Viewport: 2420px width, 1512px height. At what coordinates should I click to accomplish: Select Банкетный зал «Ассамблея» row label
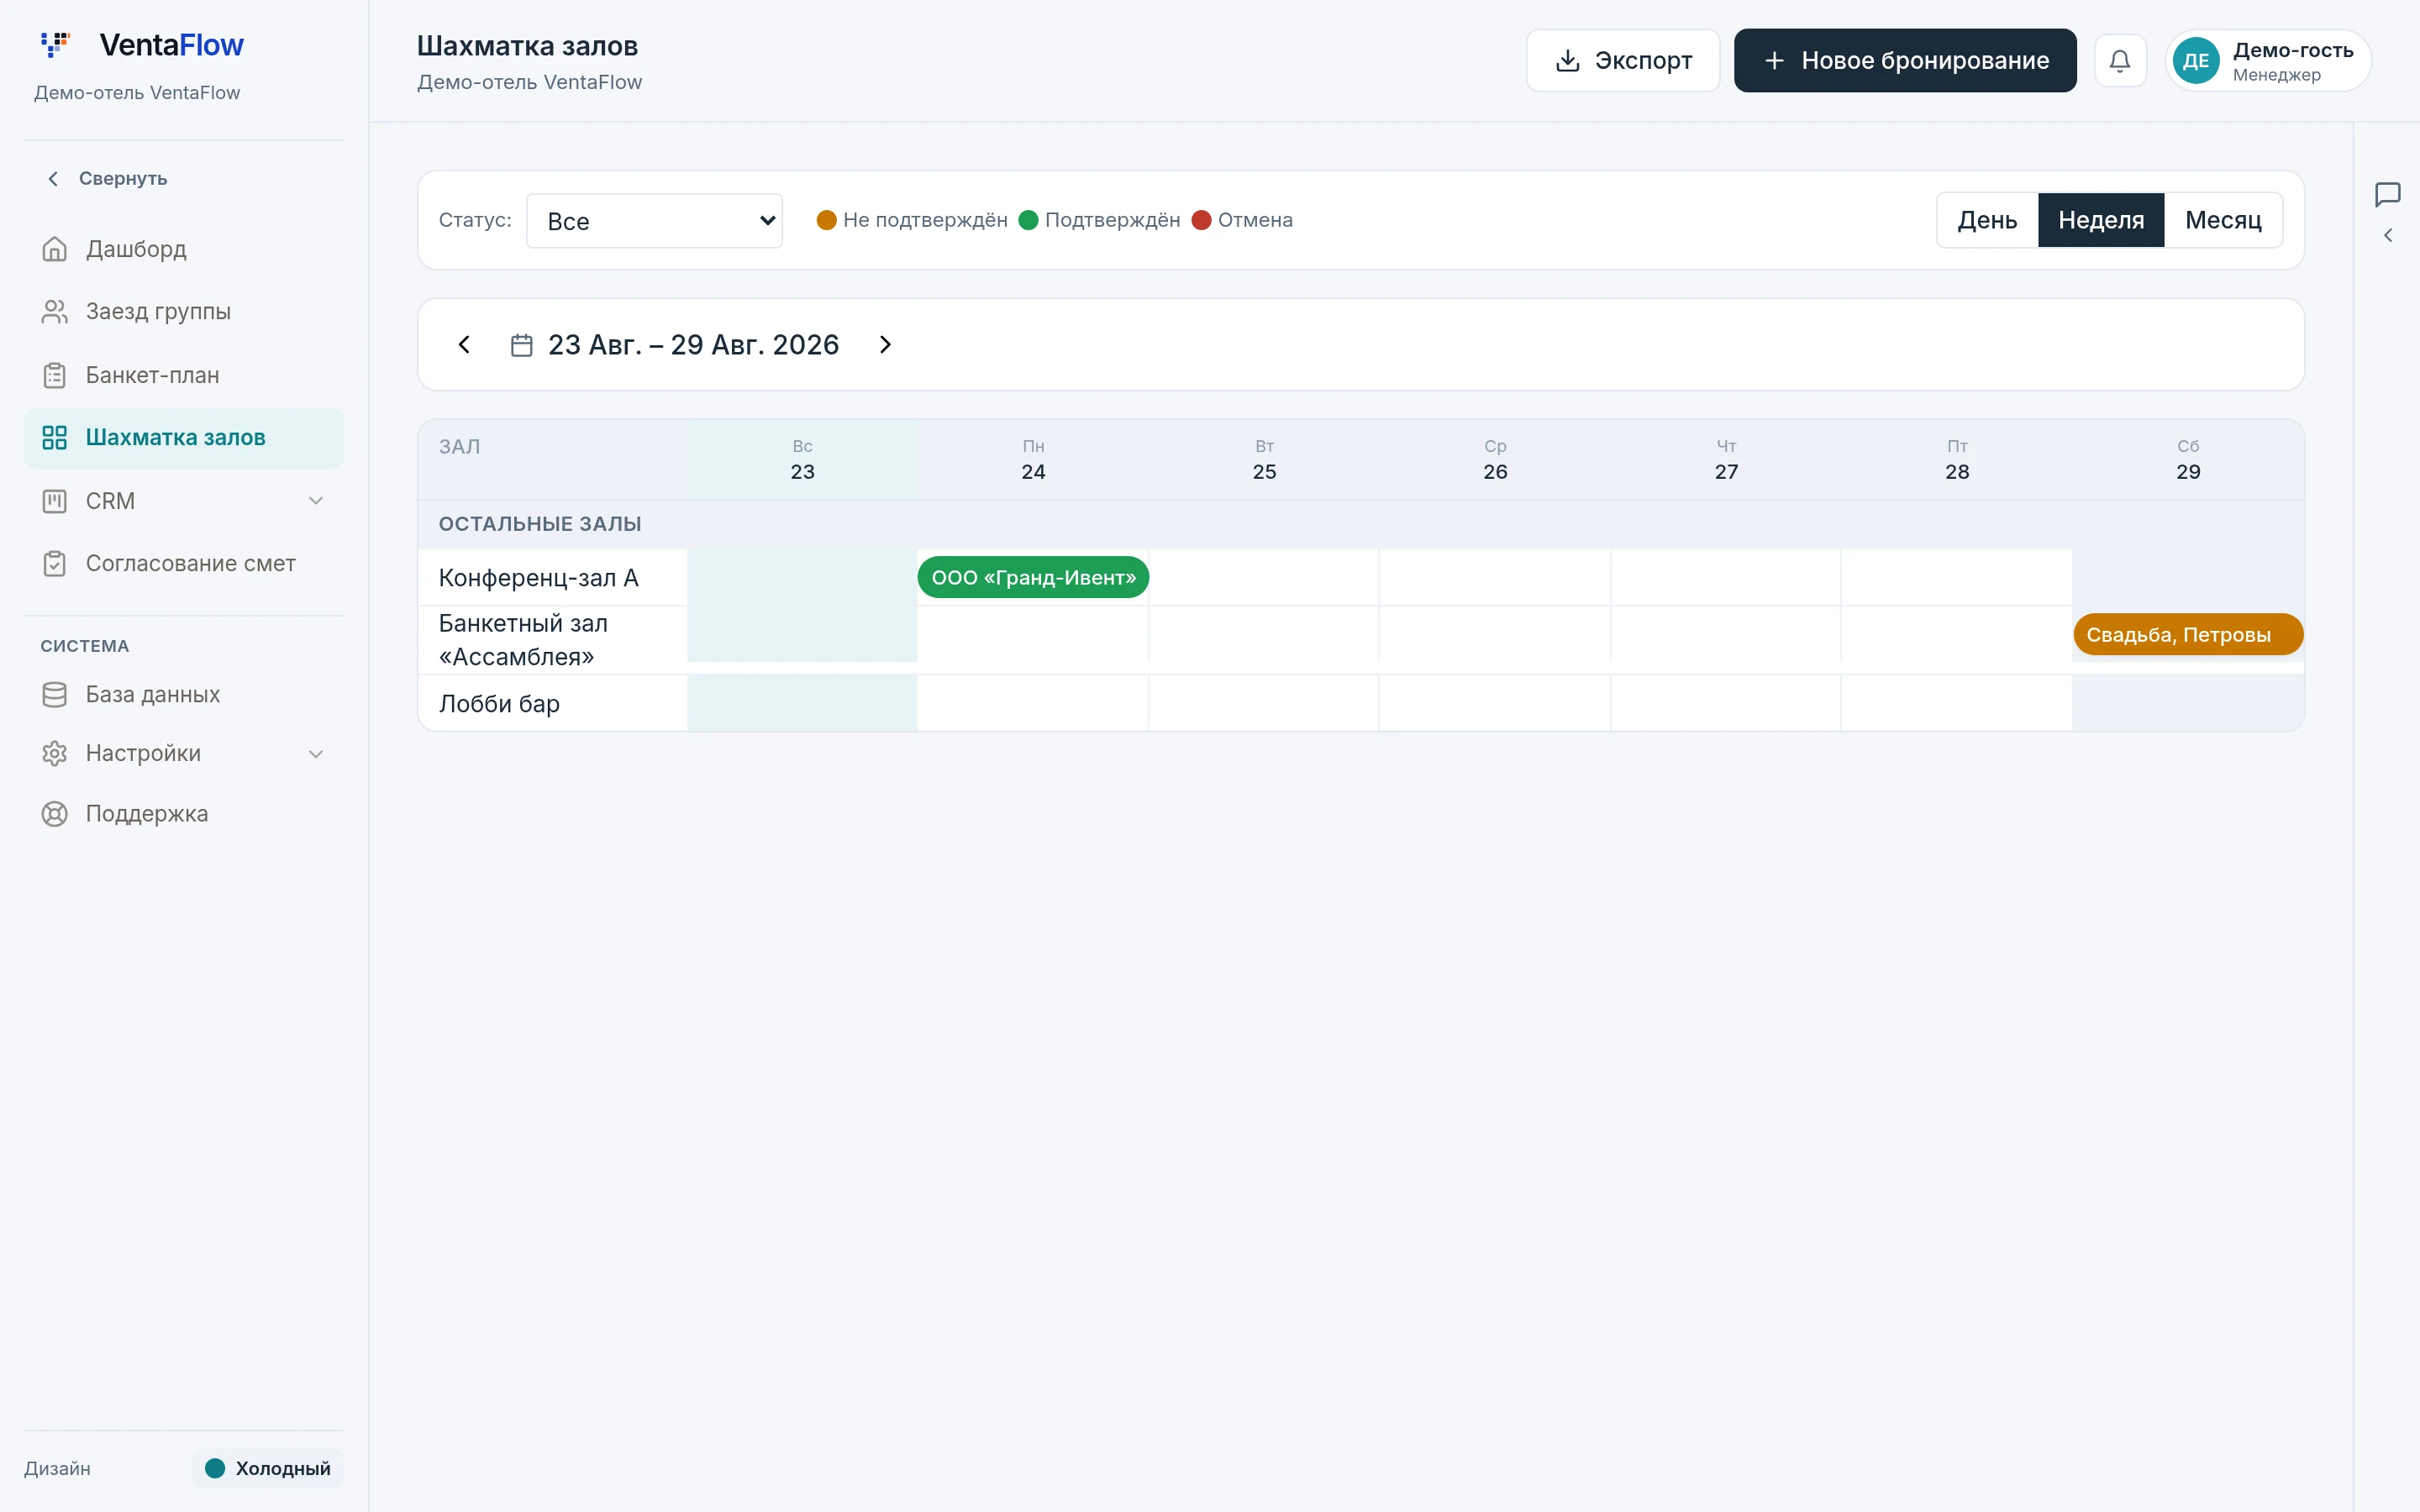pyautogui.click(x=552, y=640)
